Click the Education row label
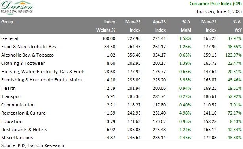Viewport: 243px width, 149px height. pos(12,121)
